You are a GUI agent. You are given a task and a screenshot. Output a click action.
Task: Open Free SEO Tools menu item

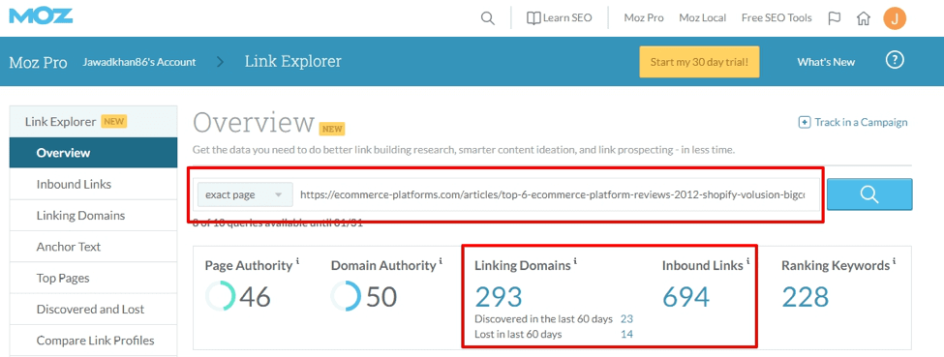pos(777,18)
